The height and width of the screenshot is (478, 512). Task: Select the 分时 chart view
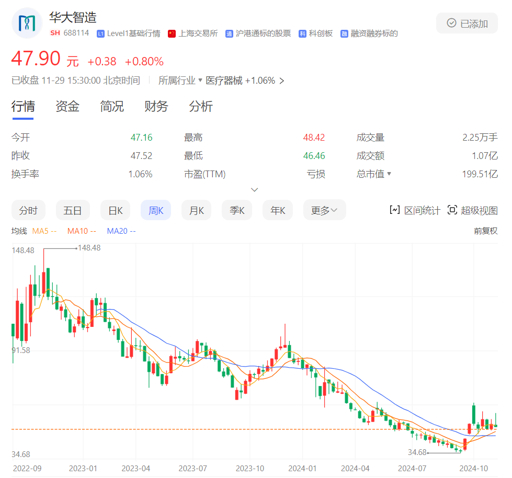tap(28, 210)
